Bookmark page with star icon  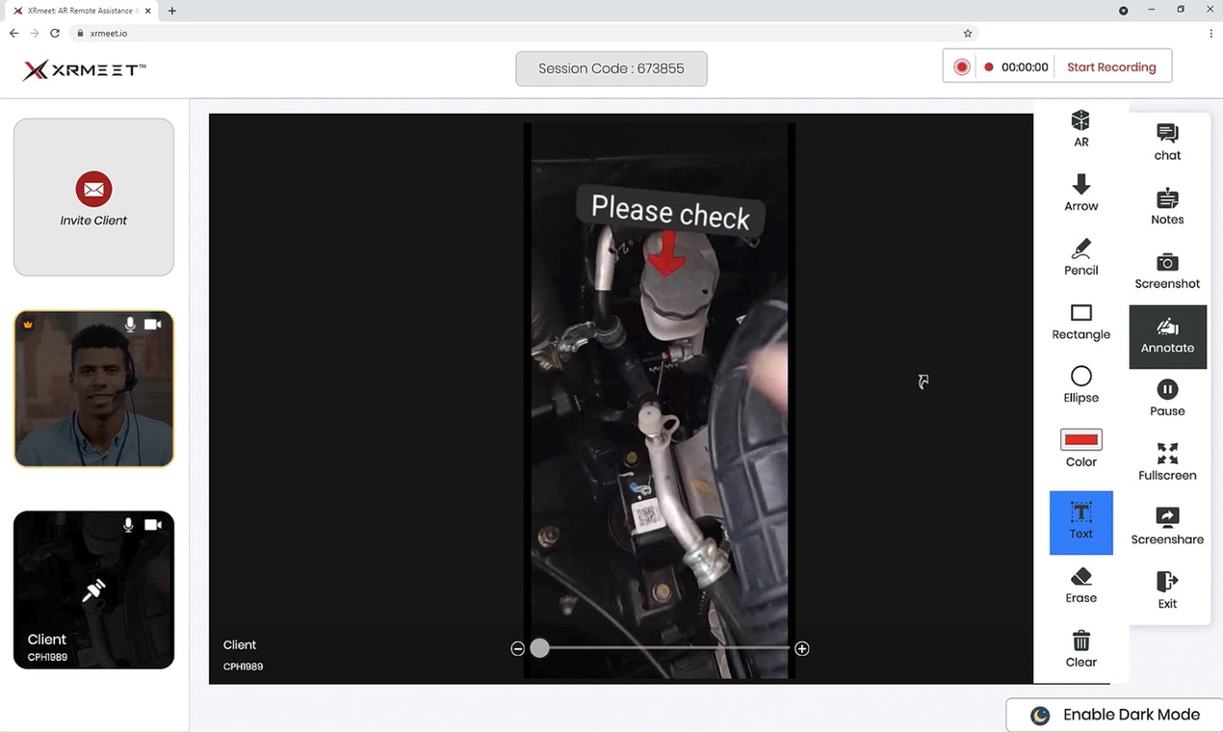click(968, 33)
